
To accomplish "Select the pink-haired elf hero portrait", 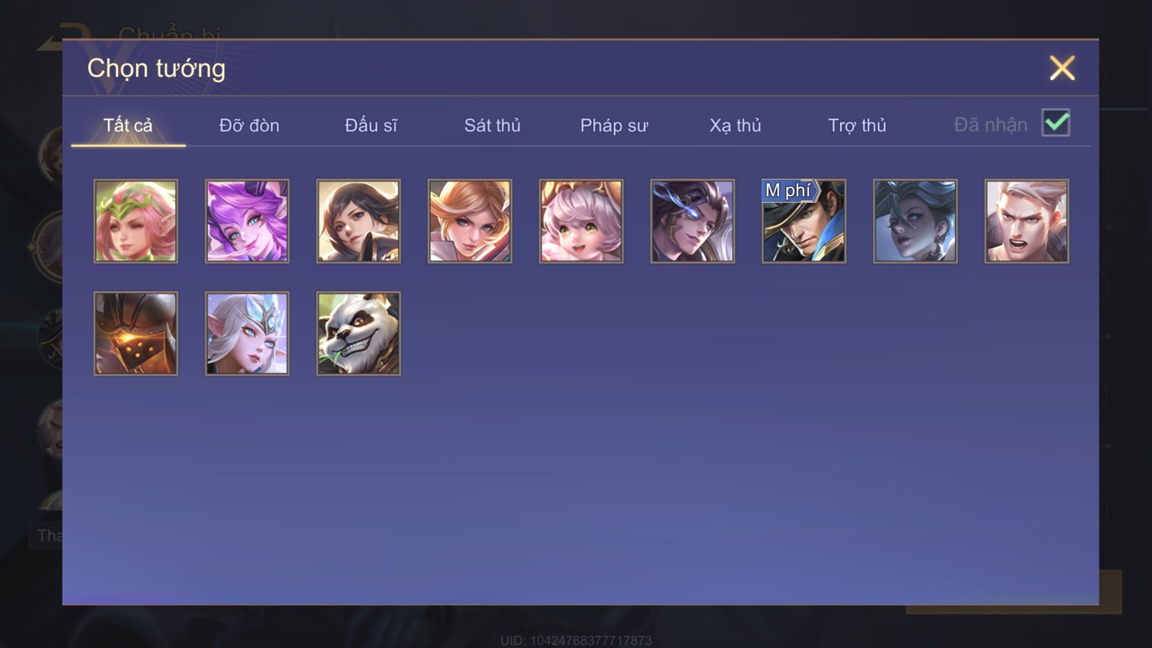I will coord(136,221).
